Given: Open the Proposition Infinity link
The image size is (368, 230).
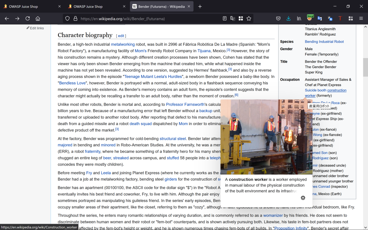Looking at the screenshot, I should 291,228.
